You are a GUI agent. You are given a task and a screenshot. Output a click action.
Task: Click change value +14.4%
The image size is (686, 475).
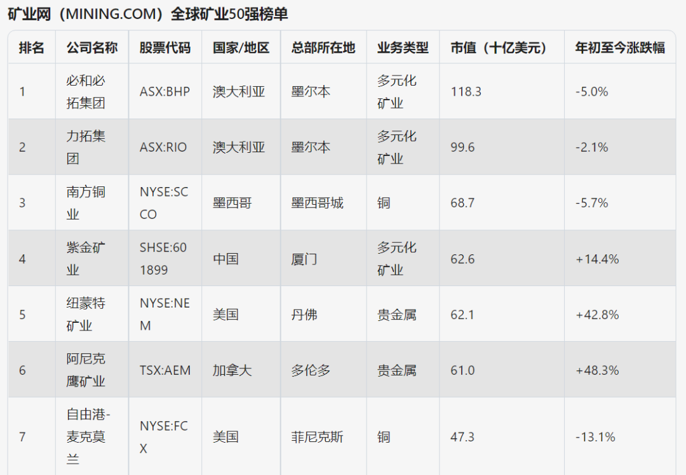coord(597,259)
